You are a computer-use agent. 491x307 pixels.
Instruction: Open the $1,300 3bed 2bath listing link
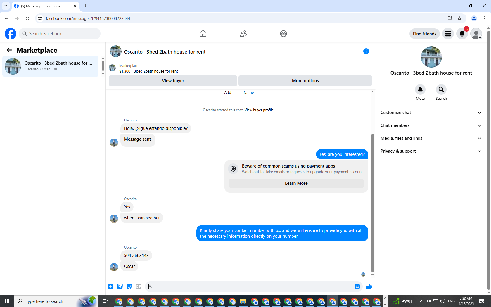point(148,71)
